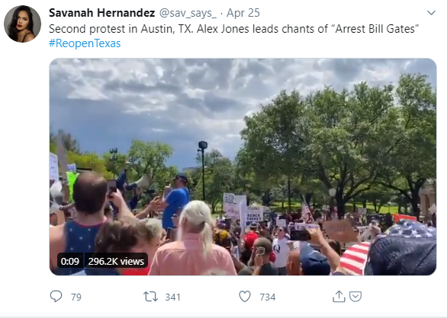The image size is (447, 318).
Task: Open the share upload arrow icon
Action: coord(339,297)
